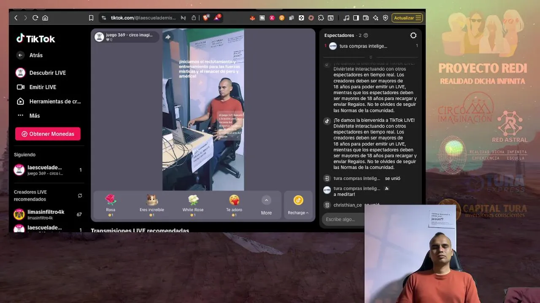Click tura compras 'se unió' message name
Screen dimensions: 540x303
(x=357, y=178)
